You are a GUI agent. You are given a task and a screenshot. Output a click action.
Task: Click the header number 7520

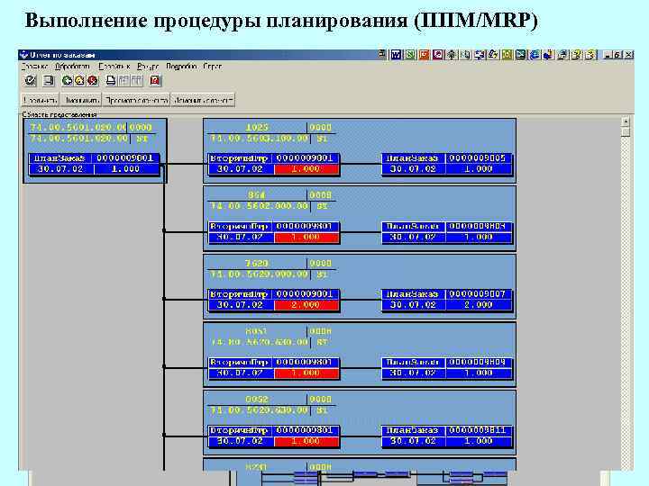coord(257,263)
